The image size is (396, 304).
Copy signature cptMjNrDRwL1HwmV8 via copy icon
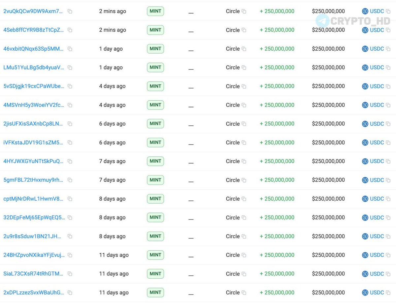(x=70, y=199)
